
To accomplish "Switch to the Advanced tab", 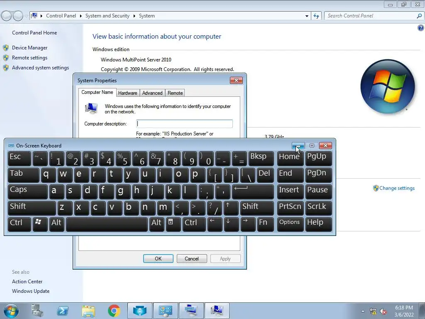I will [152, 93].
